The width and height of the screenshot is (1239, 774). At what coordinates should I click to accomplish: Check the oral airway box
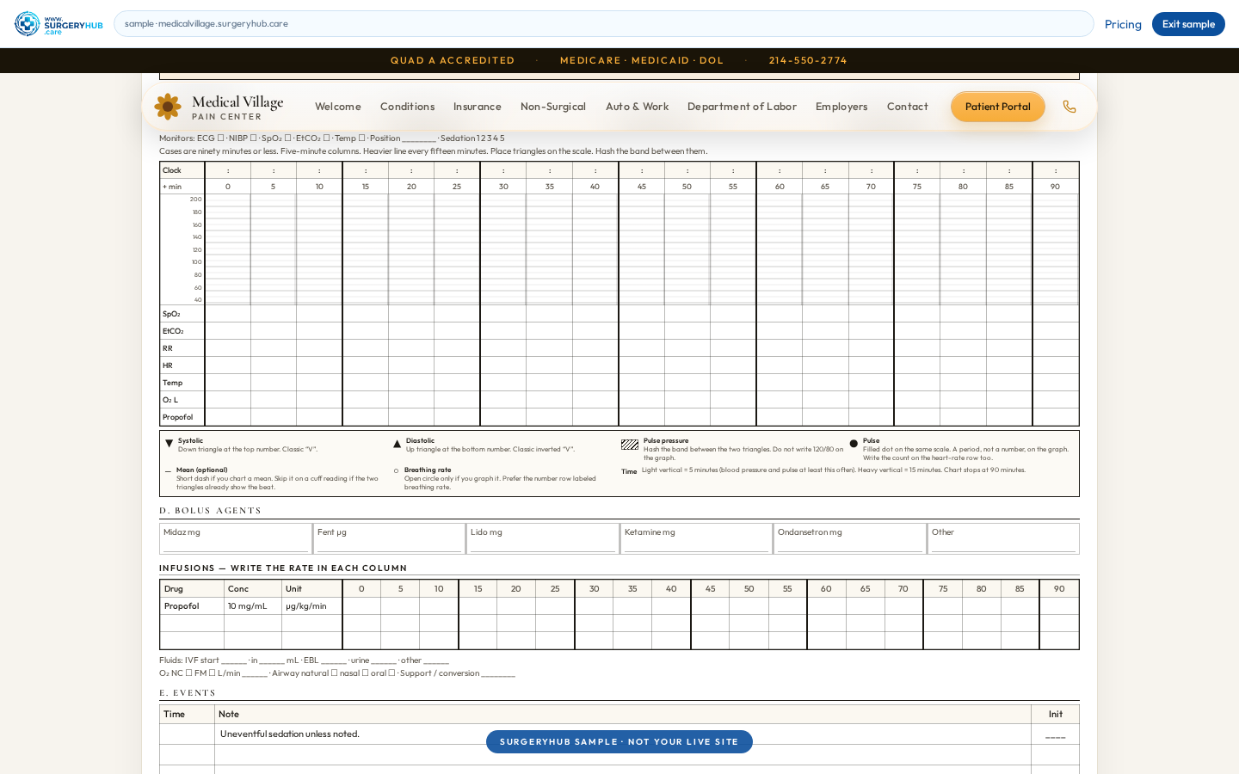click(x=391, y=673)
